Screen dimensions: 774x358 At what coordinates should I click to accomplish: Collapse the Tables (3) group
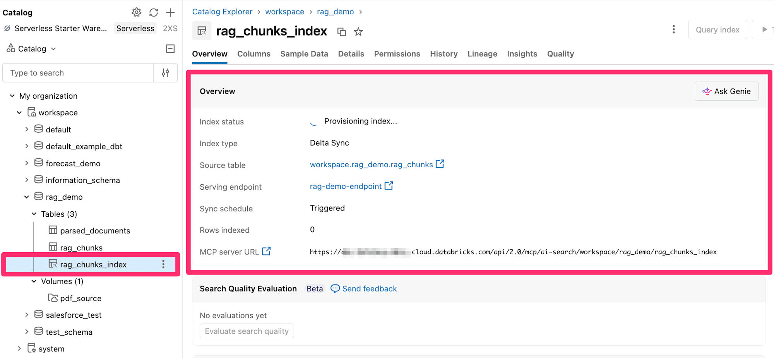tap(34, 214)
